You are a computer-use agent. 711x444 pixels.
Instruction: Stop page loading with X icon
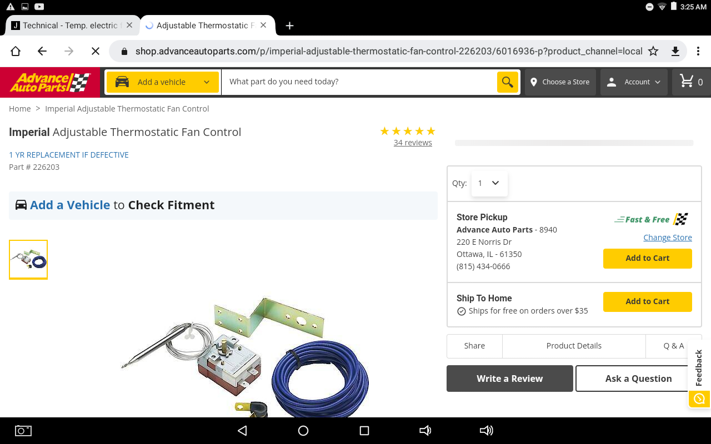pyautogui.click(x=95, y=51)
